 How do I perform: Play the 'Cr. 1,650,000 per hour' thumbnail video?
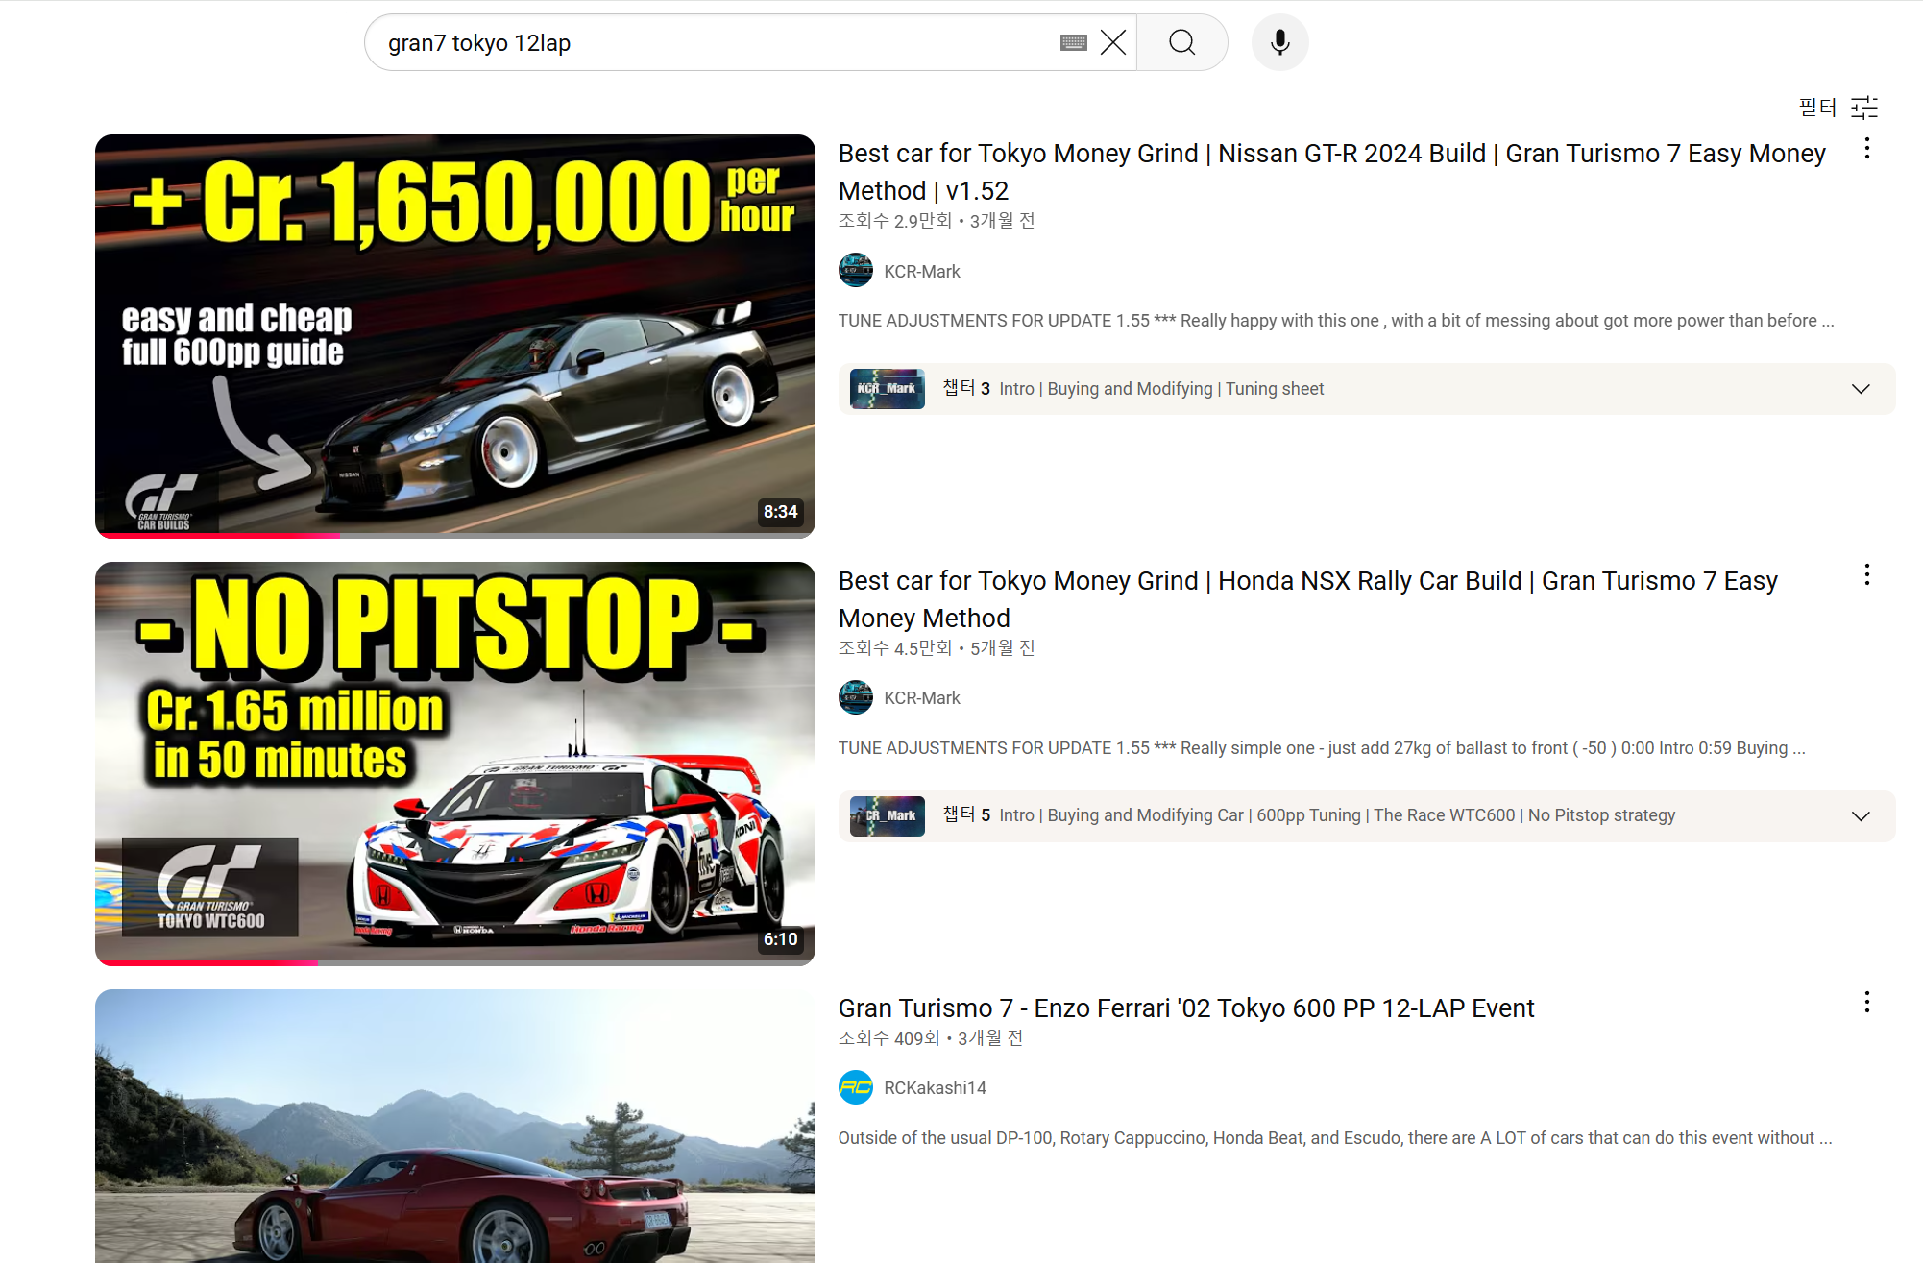click(x=455, y=336)
